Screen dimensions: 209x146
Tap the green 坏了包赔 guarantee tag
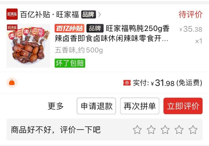(70, 63)
